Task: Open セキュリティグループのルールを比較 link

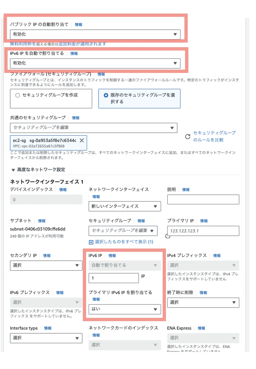Action: tap(214, 136)
